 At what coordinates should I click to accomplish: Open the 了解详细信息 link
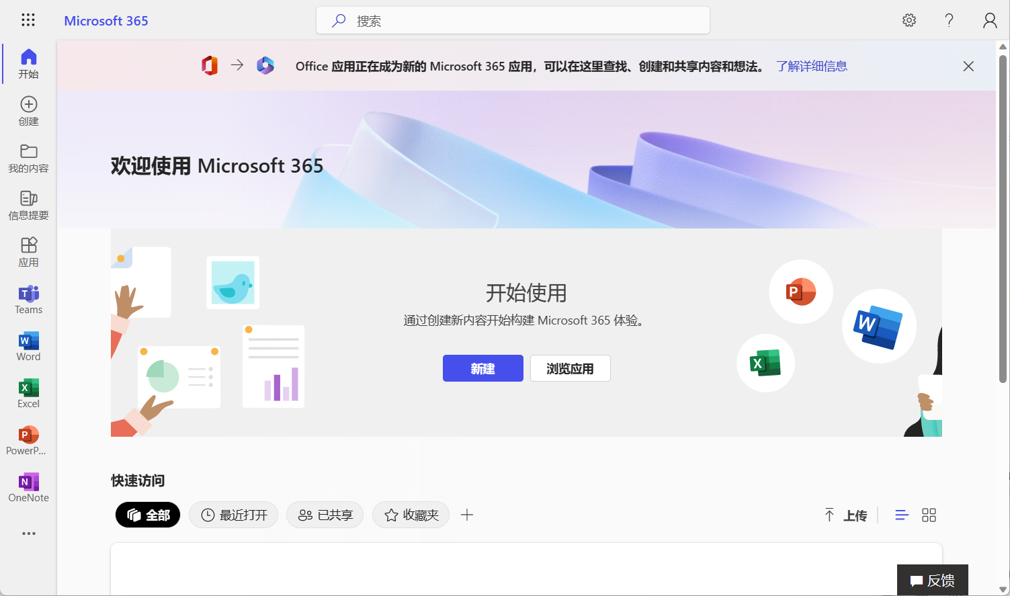tap(811, 66)
